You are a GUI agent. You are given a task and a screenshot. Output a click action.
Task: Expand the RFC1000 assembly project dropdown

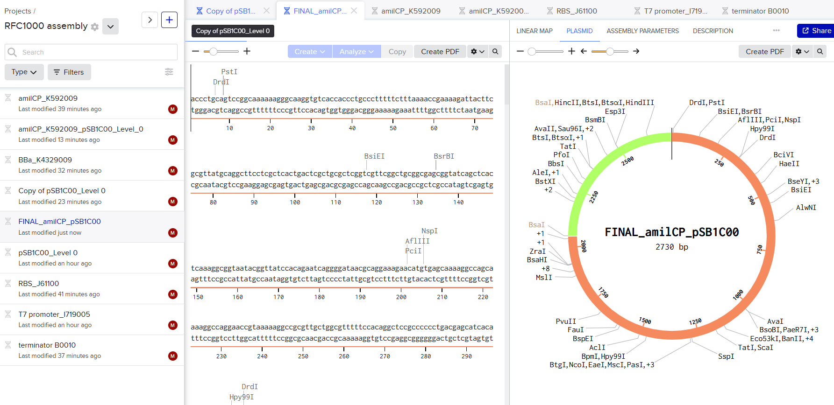click(110, 27)
